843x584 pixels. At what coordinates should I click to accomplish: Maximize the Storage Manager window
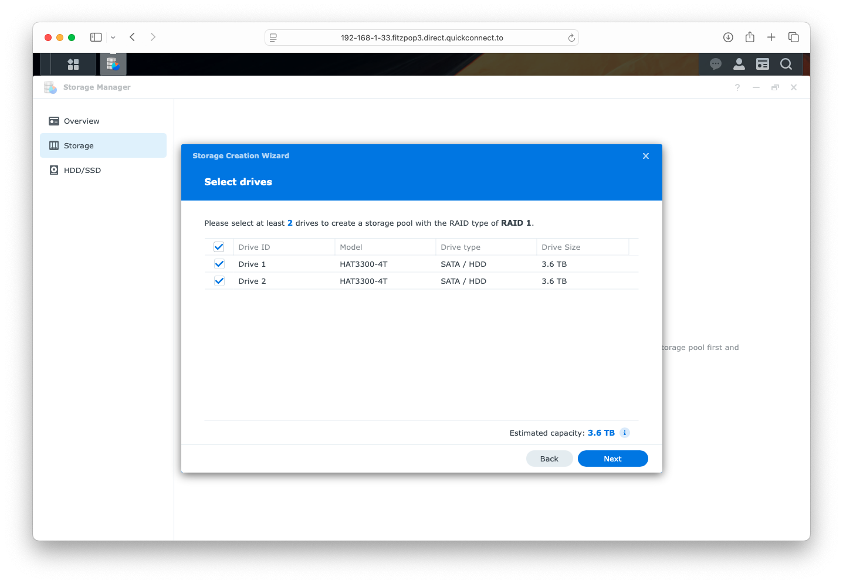[775, 87]
